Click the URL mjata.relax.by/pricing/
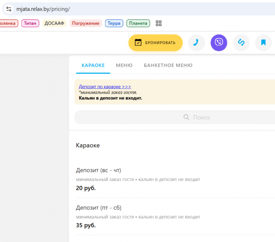This screenshot has width=275, height=242. pyautogui.click(x=43, y=9)
